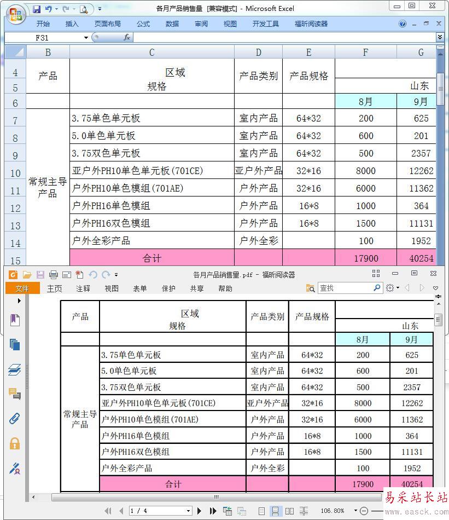The image size is (449, 520).
Task: Click Foxit create new PDF icon
Action: click(79, 275)
